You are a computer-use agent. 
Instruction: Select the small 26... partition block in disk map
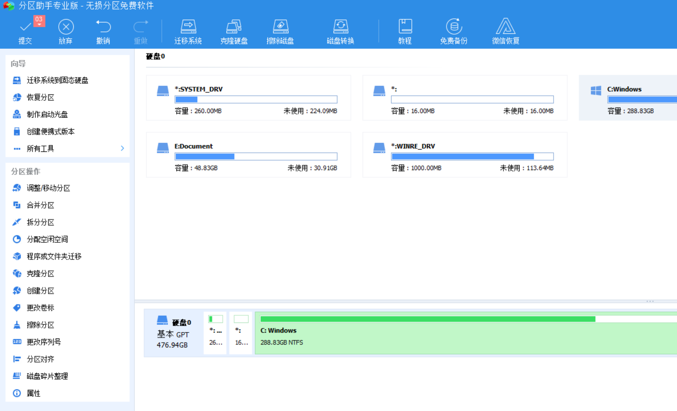215,333
